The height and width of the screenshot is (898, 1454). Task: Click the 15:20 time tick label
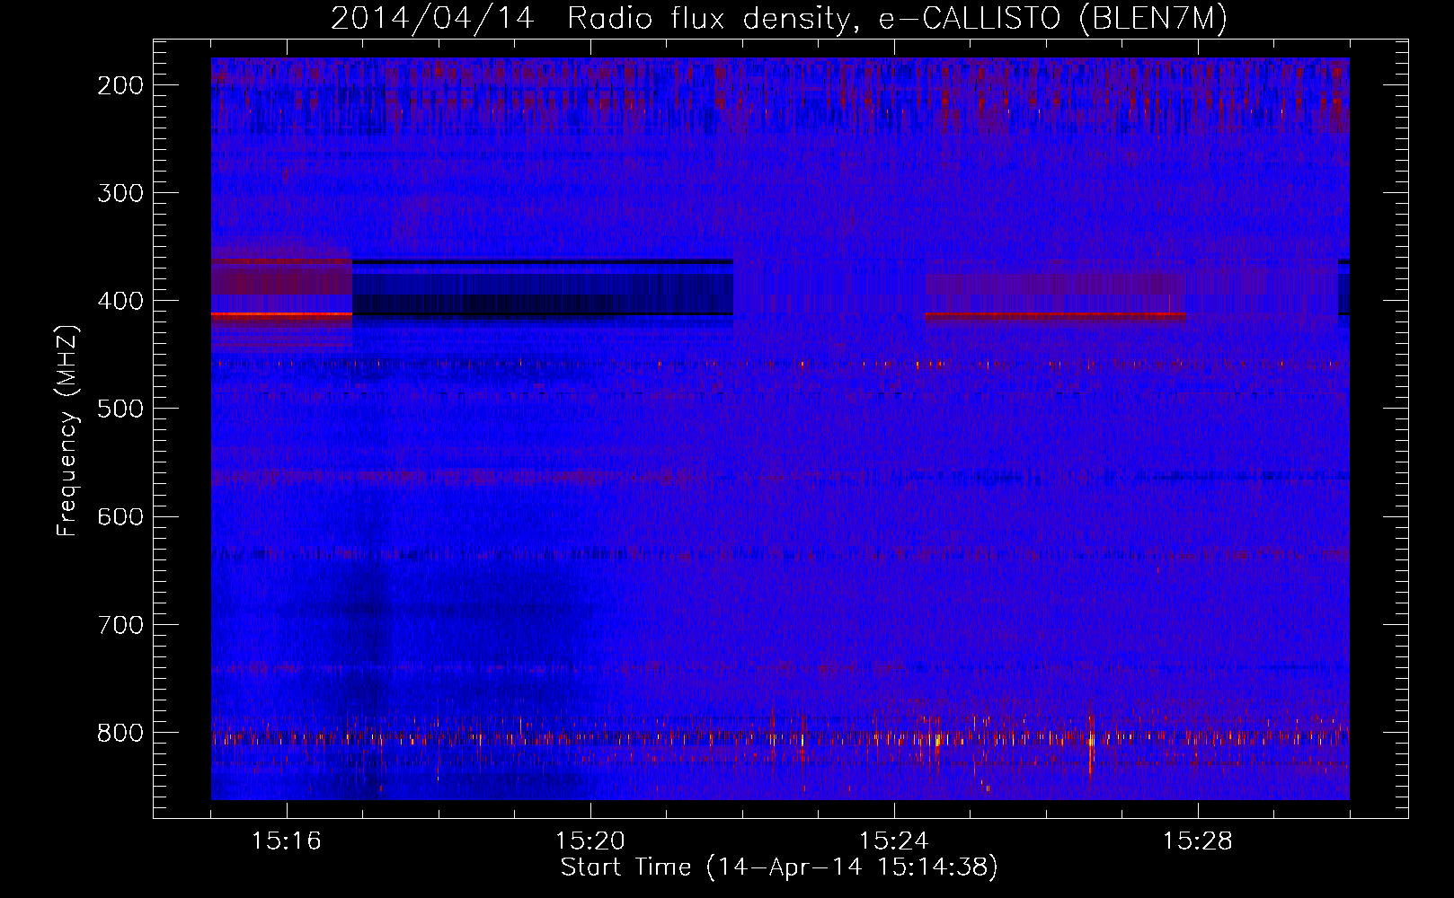(x=590, y=841)
